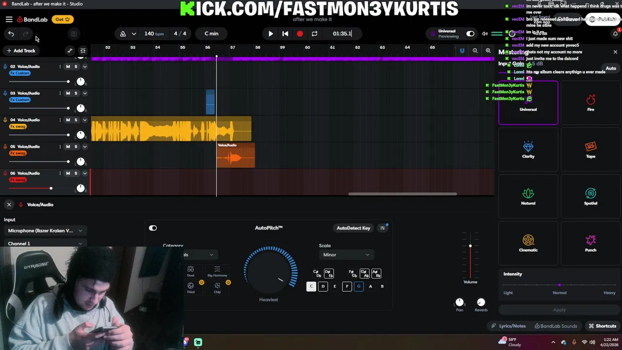Mute track 06 Voice/Audio
The image size is (622, 350).
[68, 174]
